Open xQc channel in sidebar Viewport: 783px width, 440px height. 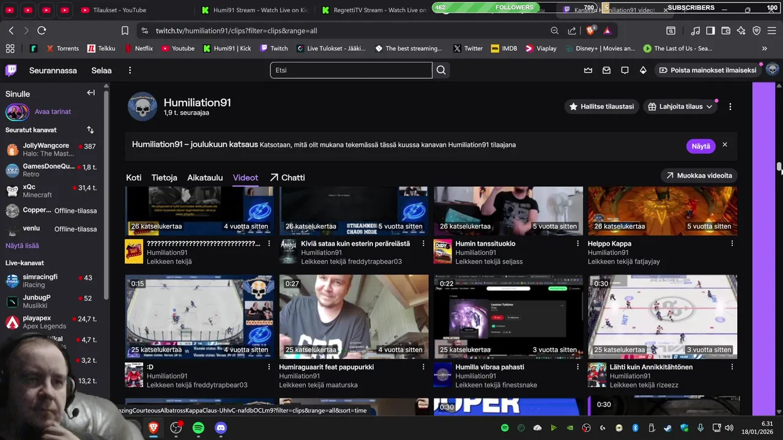tap(51, 191)
